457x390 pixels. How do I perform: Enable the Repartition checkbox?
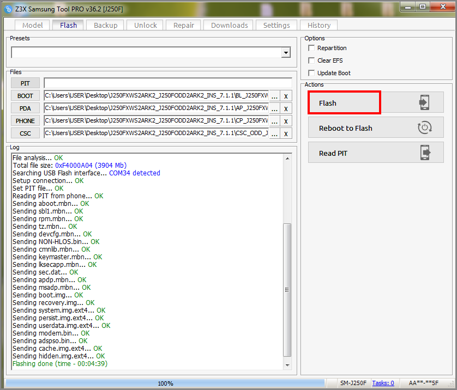pos(311,48)
